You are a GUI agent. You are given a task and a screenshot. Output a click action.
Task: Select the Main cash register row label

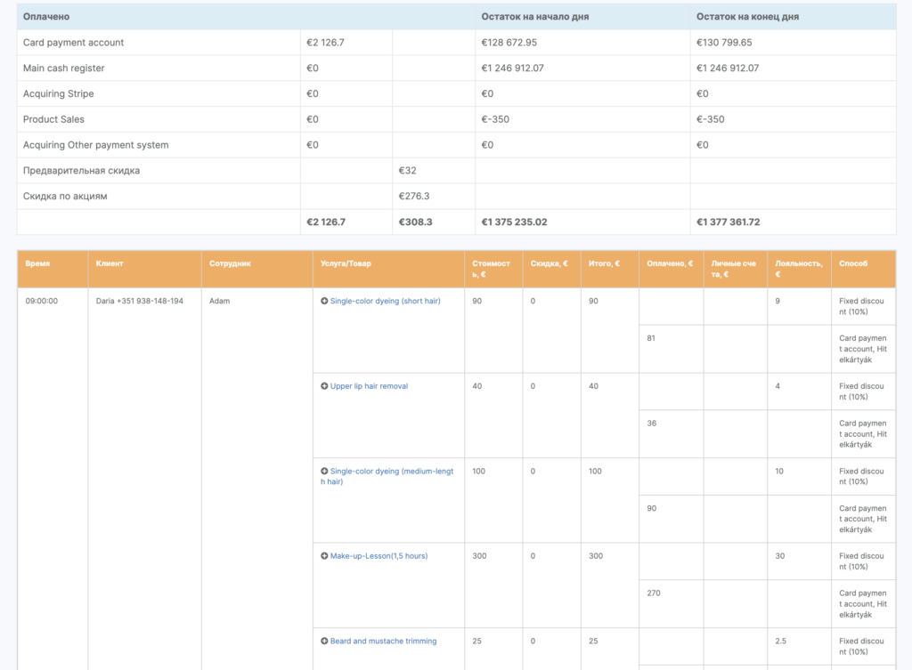63,68
